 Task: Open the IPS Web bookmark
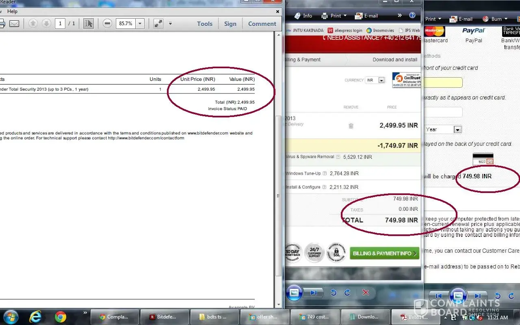point(409,30)
